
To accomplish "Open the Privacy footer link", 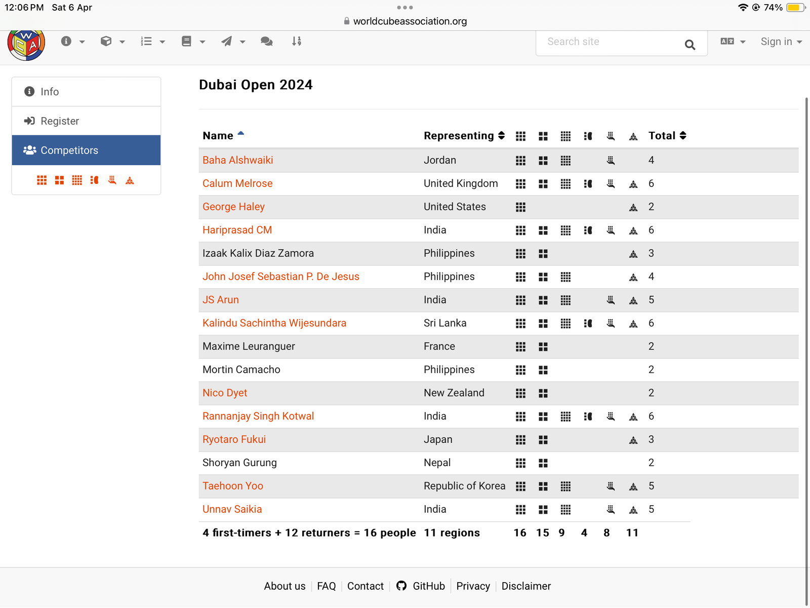I will (x=473, y=586).
